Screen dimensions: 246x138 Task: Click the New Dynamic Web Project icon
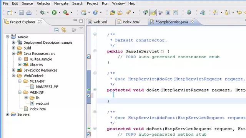point(84,13)
